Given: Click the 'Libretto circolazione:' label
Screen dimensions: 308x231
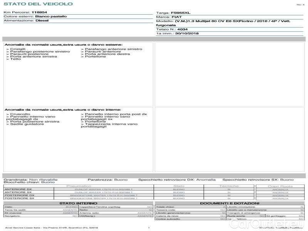Looking at the screenshot, I should pyautogui.click(x=241, y=207).
